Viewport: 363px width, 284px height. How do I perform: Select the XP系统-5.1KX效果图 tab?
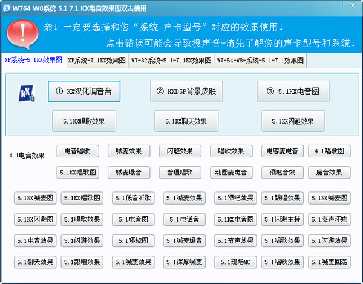point(33,60)
